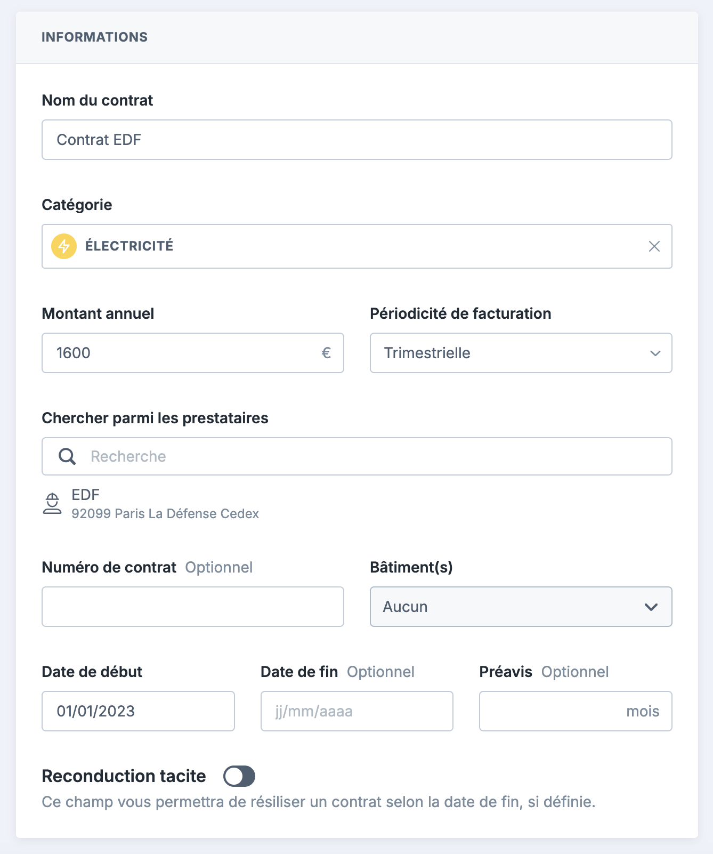Click the 92099 Paris La Défense address
The width and height of the screenshot is (713, 854).
tap(165, 513)
